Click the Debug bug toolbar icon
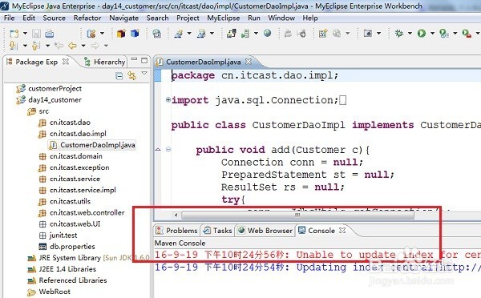This screenshot has width=481, height=298. 399,33
